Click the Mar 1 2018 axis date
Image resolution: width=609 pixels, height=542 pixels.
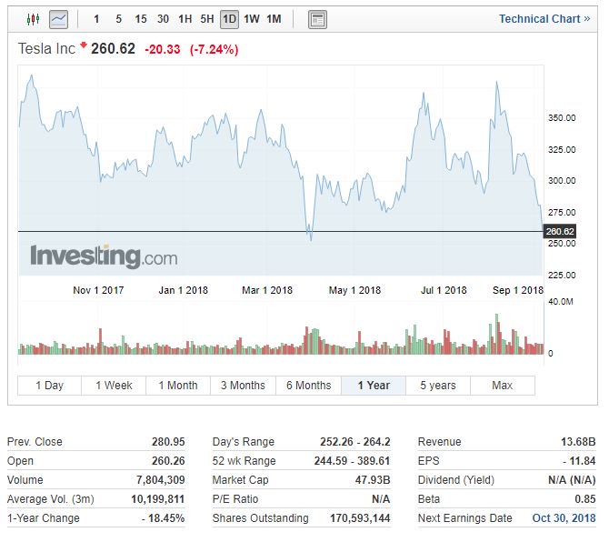point(267,290)
